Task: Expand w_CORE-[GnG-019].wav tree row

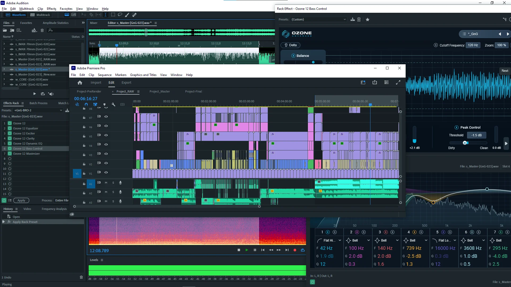Action: [4, 79]
